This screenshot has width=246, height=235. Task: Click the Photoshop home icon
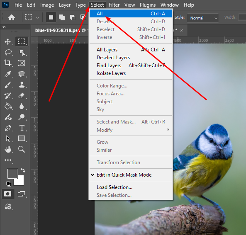(x=12, y=17)
